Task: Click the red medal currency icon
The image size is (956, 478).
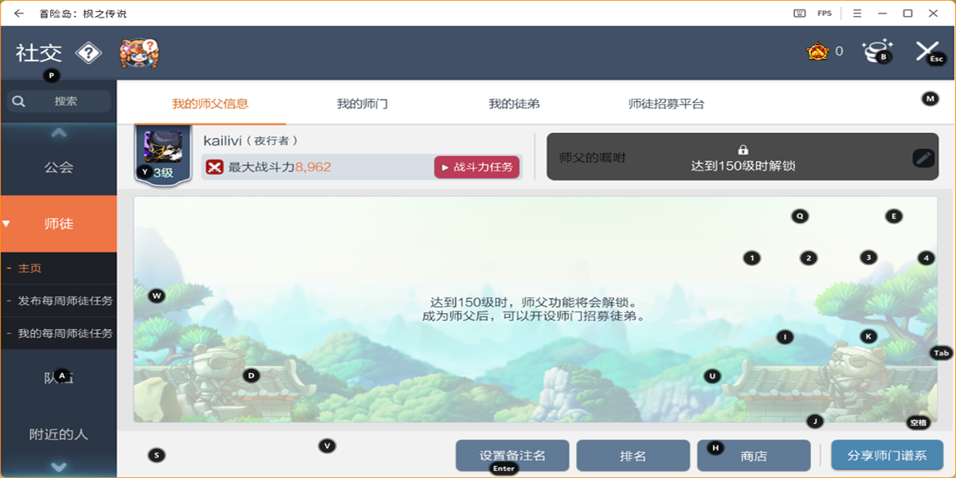Action: [817, 52]
